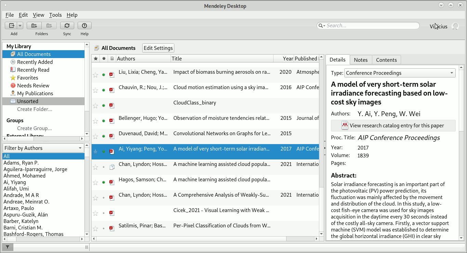
Task: Sort by the favorites star column header
Action: point(95,59)
